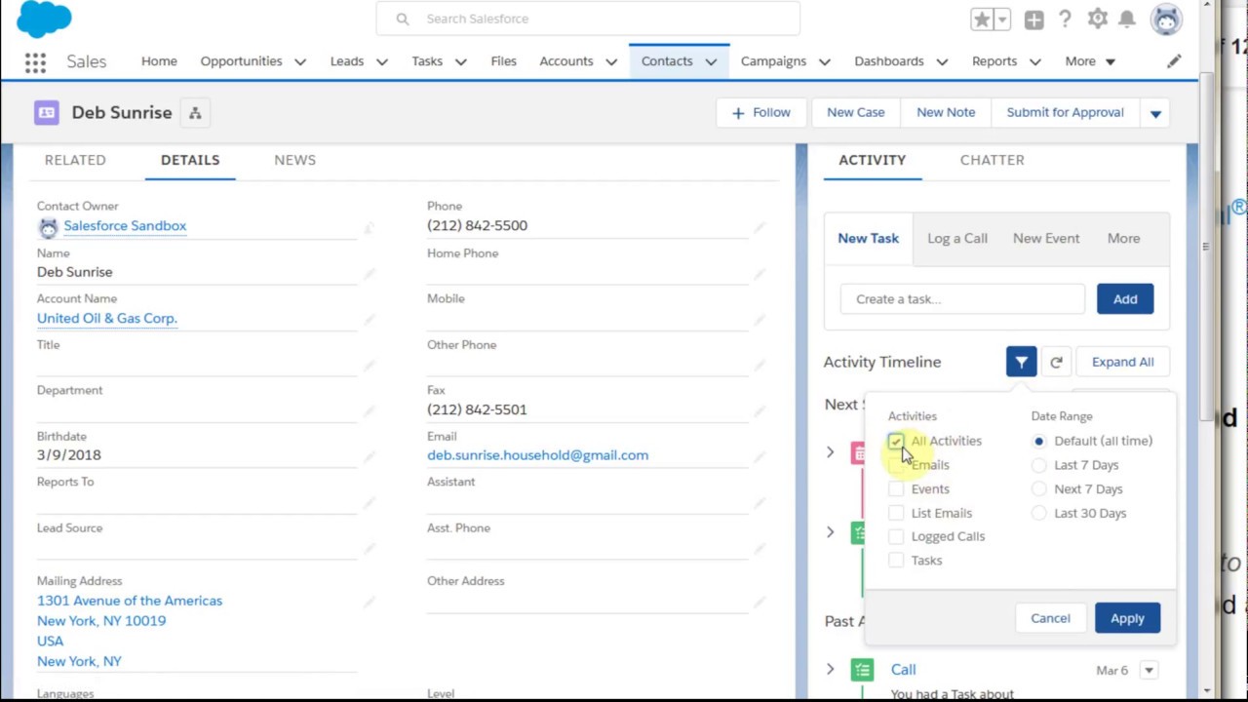Select Last 7 Days radio button

1038,465
